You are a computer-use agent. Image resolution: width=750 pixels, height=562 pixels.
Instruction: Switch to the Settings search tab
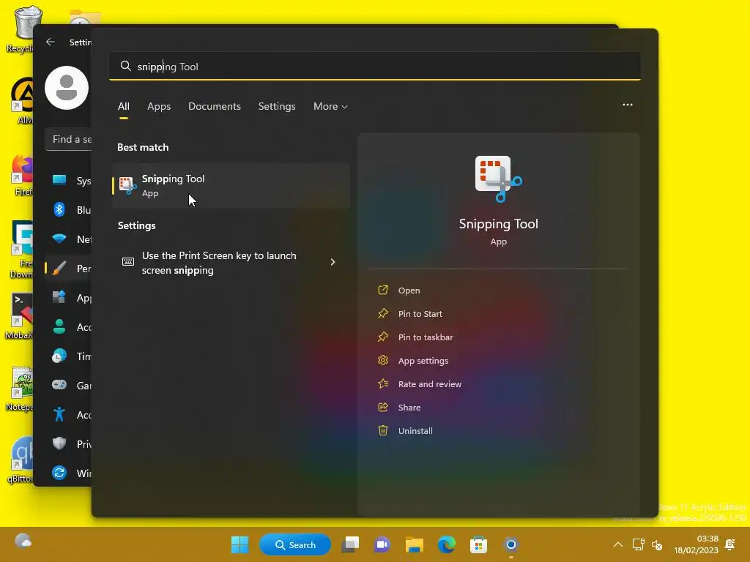click(x=277, y=107)
